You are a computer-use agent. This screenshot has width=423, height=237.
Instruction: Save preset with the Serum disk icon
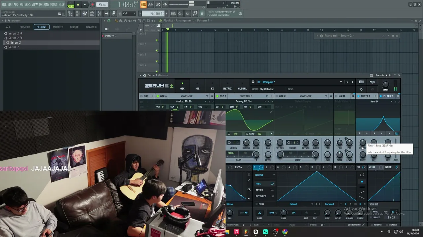pyautogui.click(x=253, y=82)
